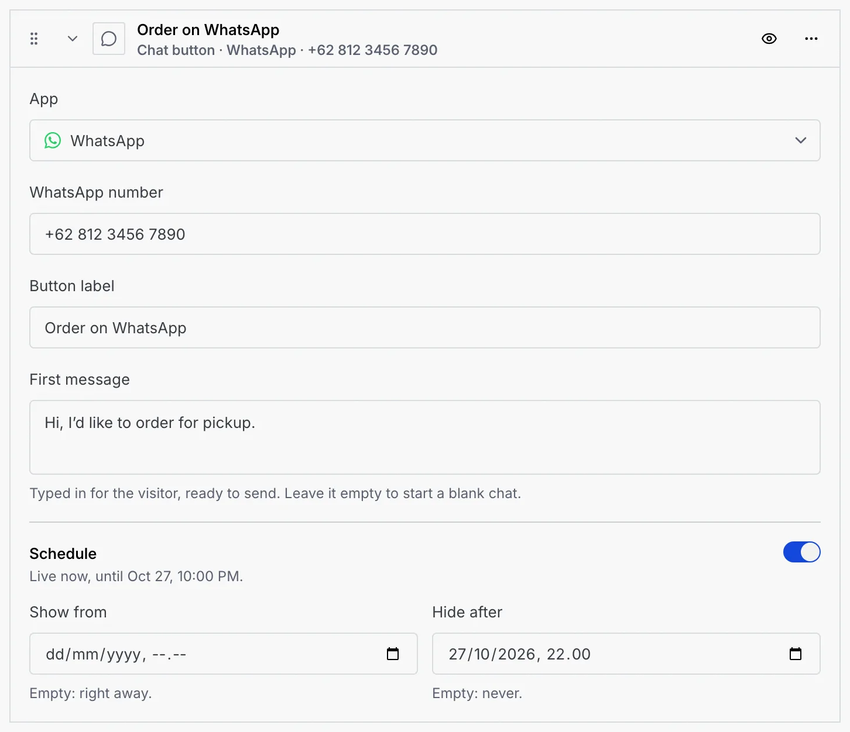Image resolution: width=850 pixels, height=732 pixels.
Task: Click the App dropdown arrow
Action: coord(801,140)
